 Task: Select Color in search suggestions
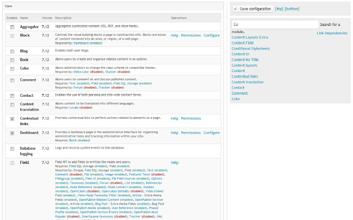[236, 99]
